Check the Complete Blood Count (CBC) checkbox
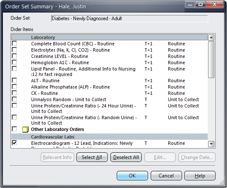 [x=14, y=43]
